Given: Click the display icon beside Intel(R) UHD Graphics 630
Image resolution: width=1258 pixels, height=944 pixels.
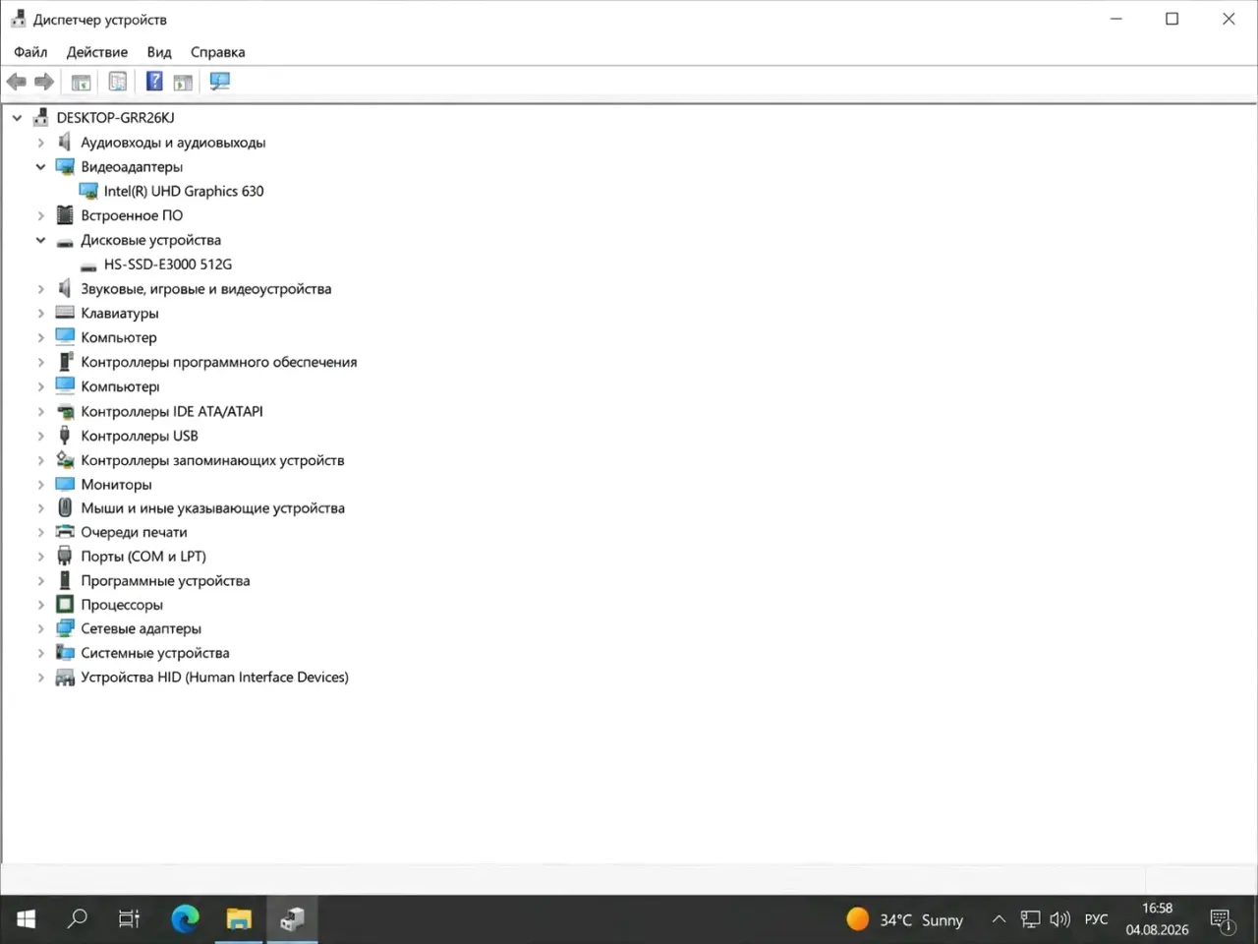Looking at the screenshot, I should (88, 191).
